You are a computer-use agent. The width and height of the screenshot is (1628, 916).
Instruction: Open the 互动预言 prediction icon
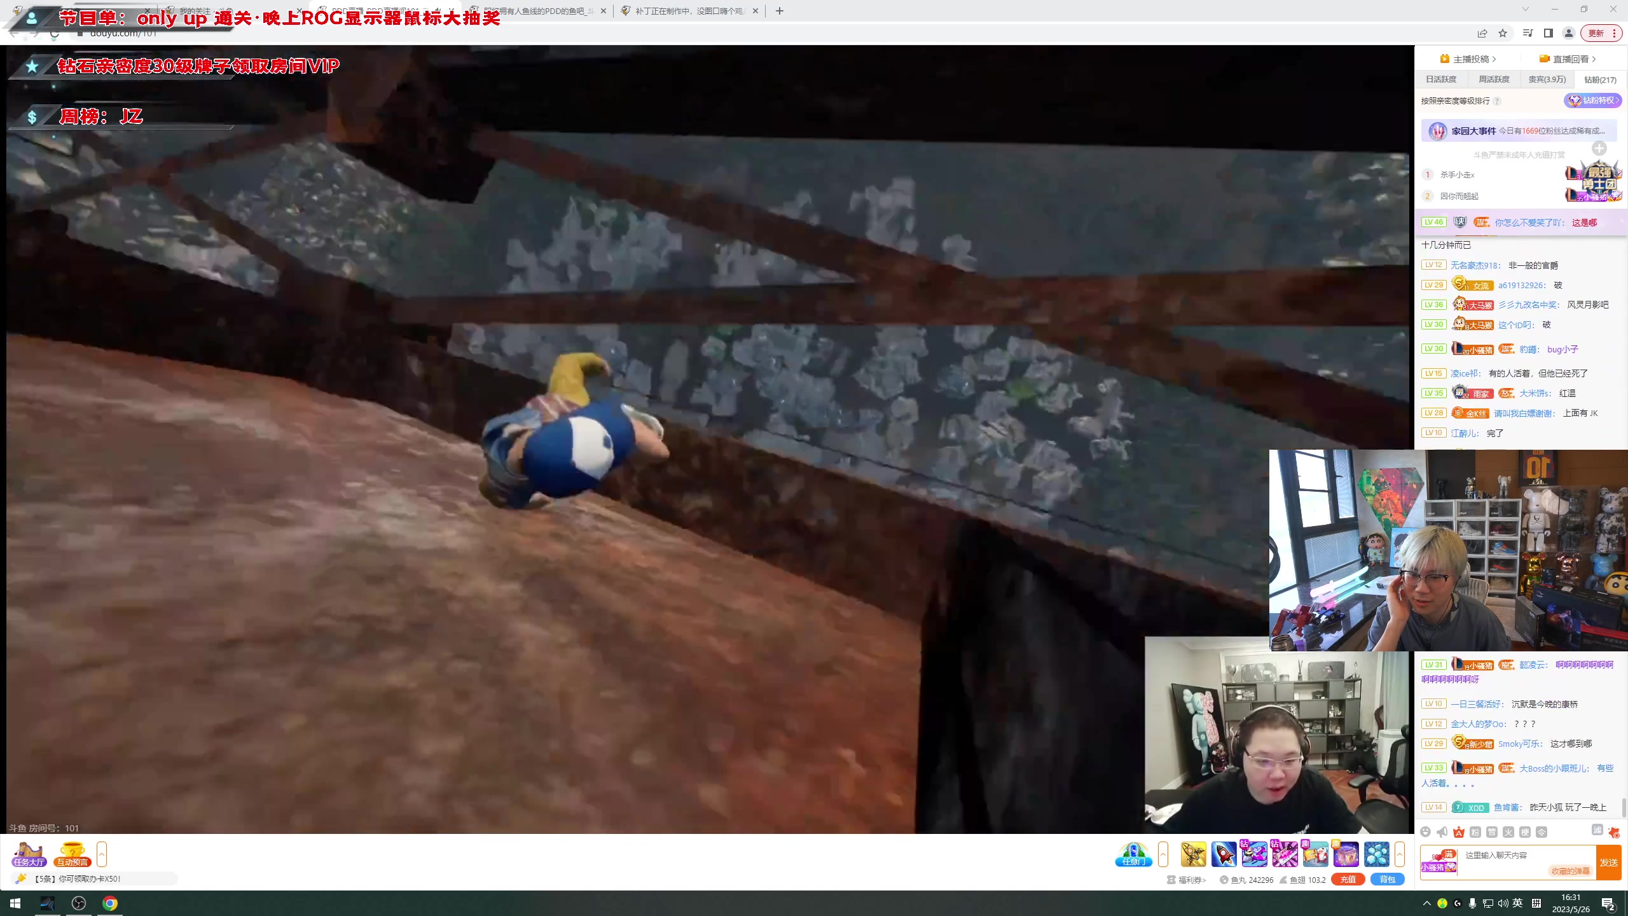coord(71,854)
